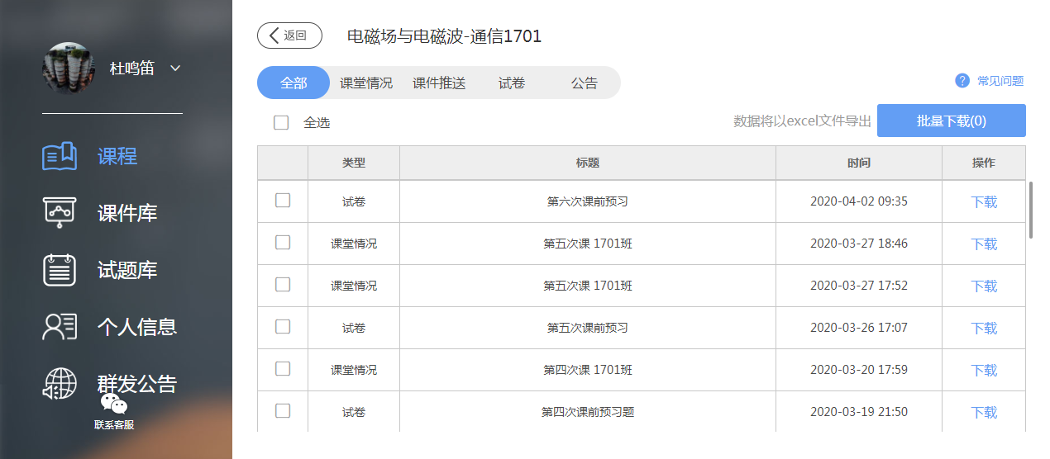Click the 群发公告 globe icon

pyautogui.click(x=60, y=383)
